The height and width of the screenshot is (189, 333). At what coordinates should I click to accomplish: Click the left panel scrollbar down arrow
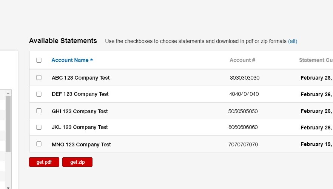click(8, 186)
